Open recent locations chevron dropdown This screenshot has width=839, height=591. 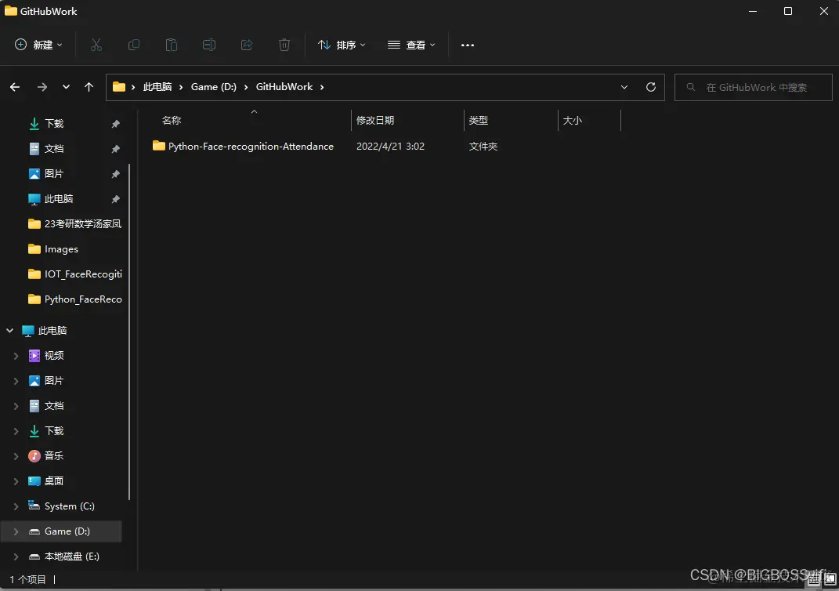(x=66, y=87)
